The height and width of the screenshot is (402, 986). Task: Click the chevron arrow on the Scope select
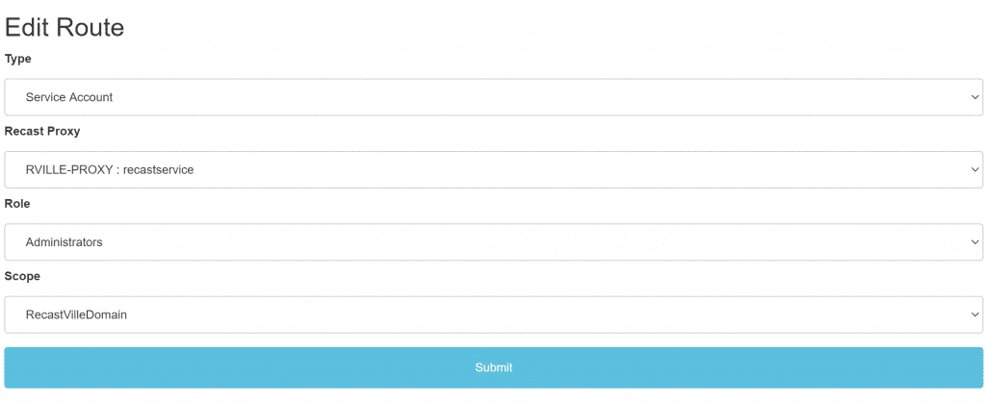[x=975, y=314]
